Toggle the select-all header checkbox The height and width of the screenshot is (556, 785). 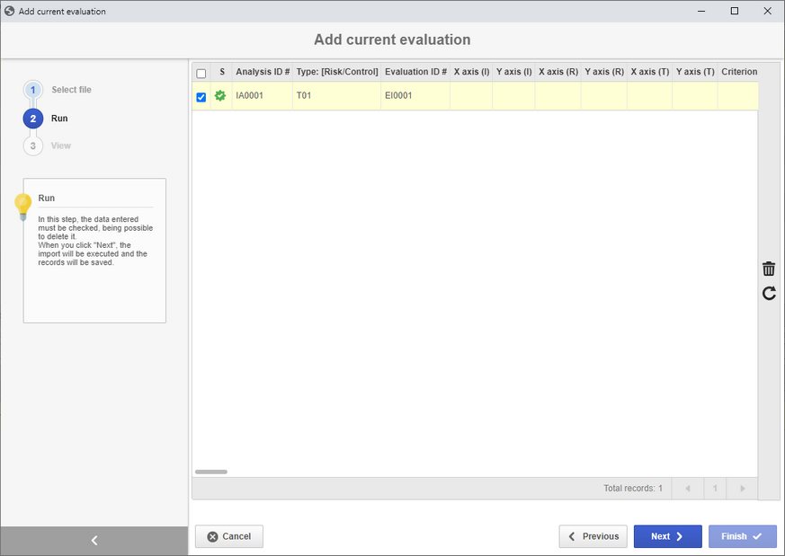(201, 74)
